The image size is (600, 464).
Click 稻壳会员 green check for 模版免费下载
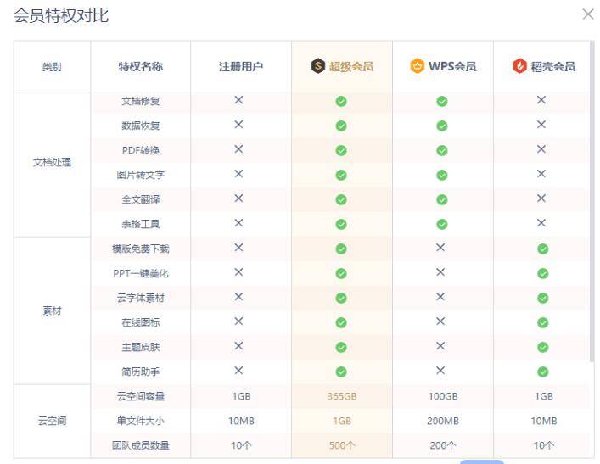541,249
